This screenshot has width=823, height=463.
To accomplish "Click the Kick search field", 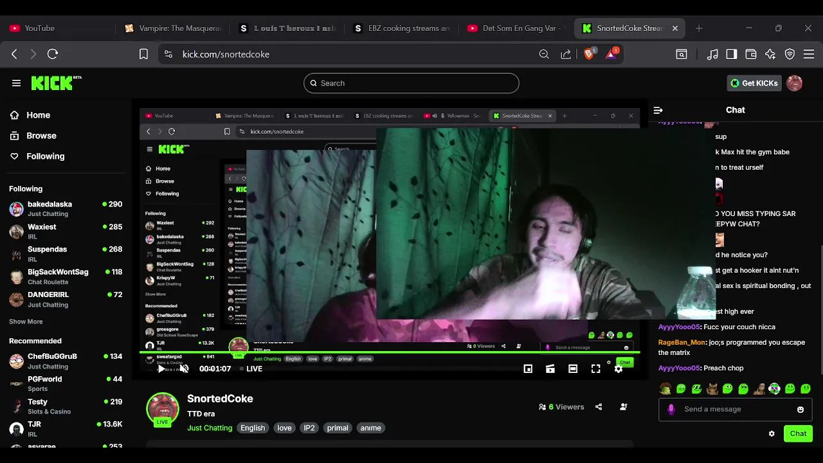I will [x=411, y=83].
